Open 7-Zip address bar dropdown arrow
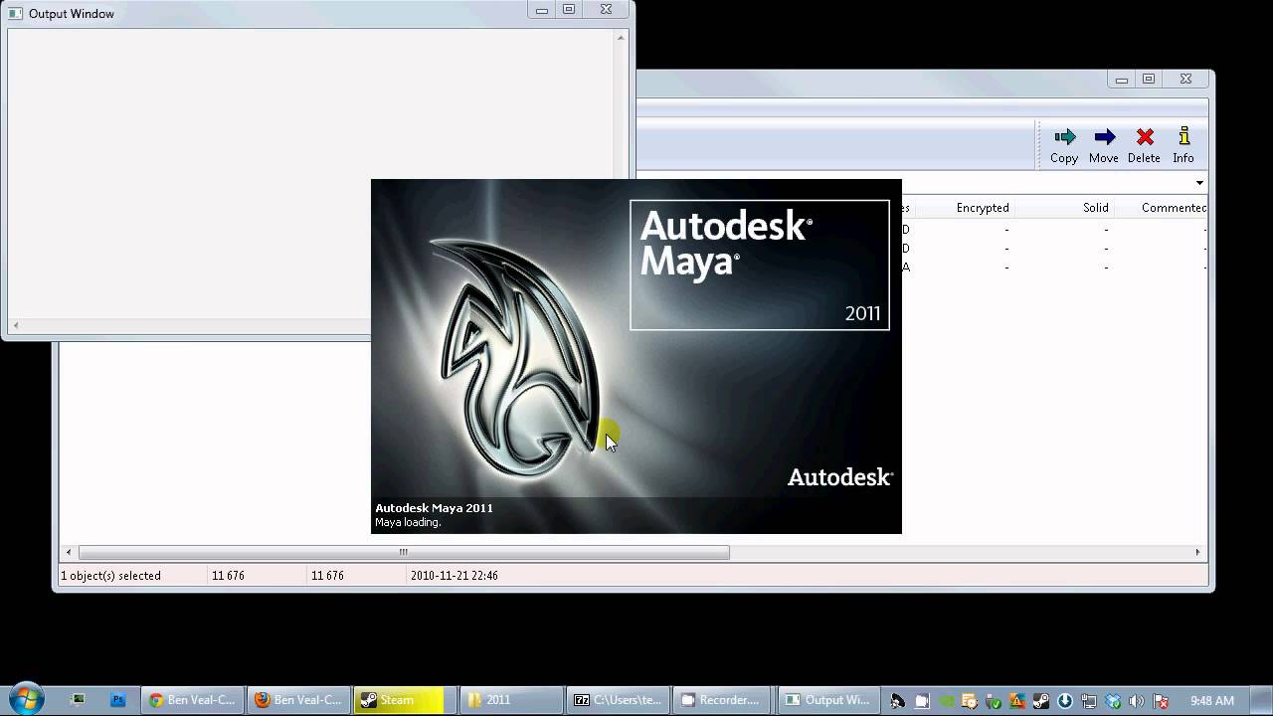The image size is (1273, 716). 1199,183
